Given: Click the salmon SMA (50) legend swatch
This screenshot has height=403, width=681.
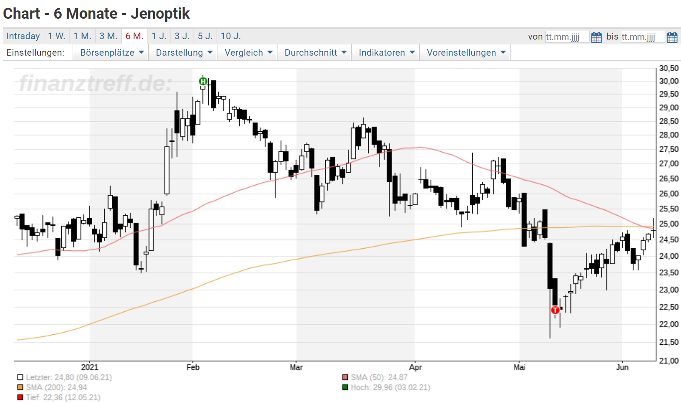Looking at the screenshot, I should point(345,377).
